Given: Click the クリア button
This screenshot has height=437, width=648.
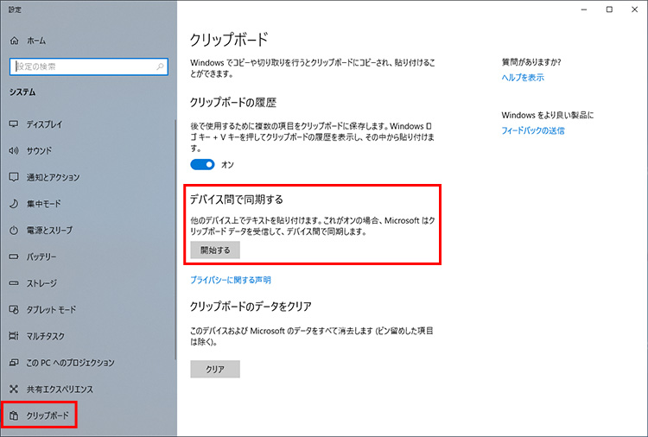Looking at the screenshot, I should point(215,370).
